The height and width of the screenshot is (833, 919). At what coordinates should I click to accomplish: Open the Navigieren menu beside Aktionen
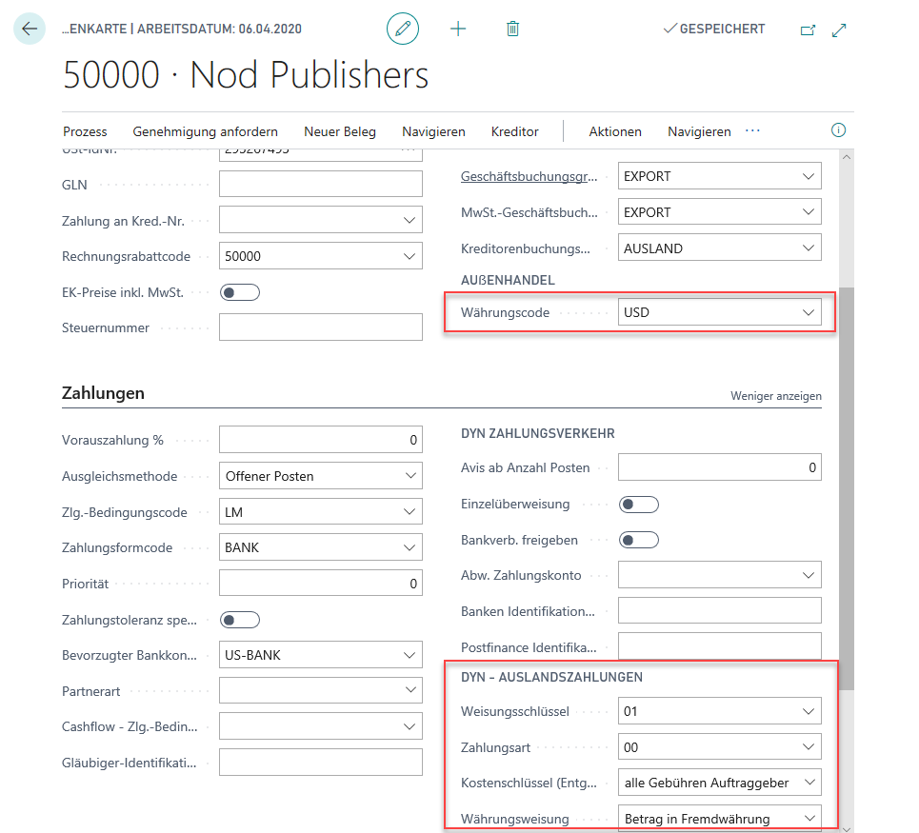click(699, 131)
